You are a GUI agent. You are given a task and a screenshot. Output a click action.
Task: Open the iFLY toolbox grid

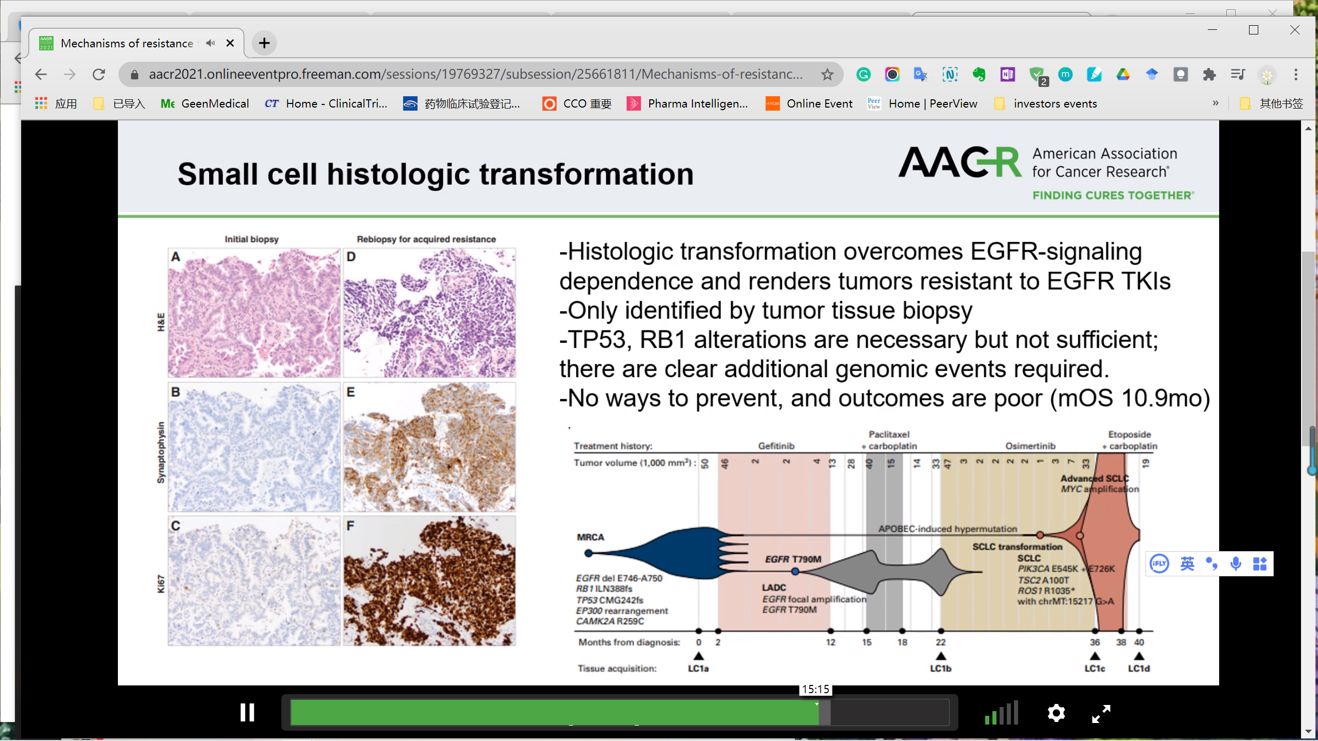1260,564
